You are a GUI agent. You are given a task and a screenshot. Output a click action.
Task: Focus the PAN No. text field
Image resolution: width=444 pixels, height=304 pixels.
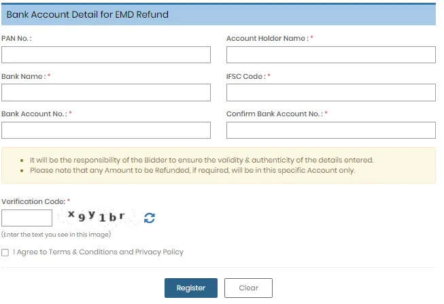tap(106, 55)
